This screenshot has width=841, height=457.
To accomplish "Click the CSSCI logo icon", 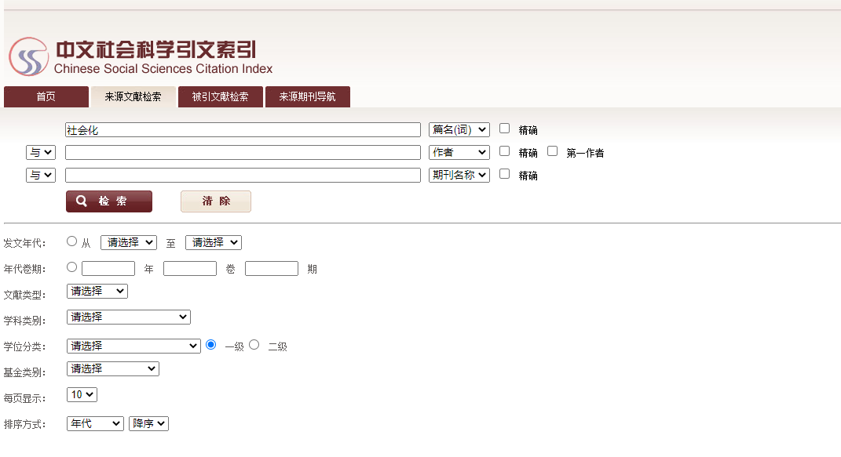I will (29, 56).
